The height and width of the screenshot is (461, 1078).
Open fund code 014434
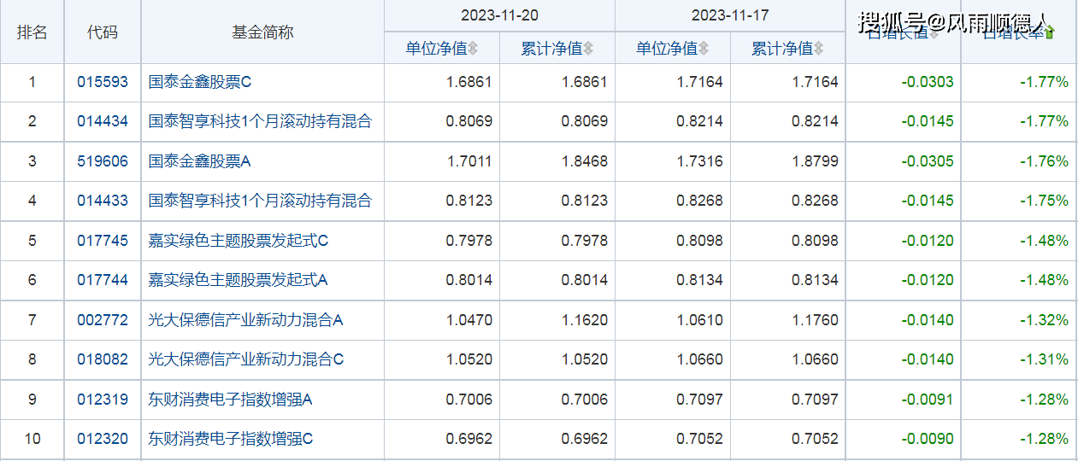(103, 122)
